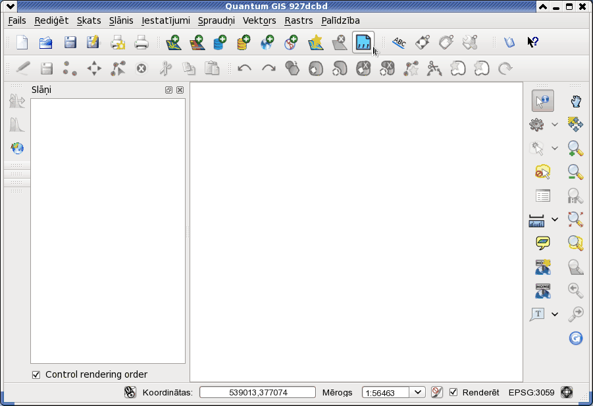Show Bookmarks HOME icon
This screenshot has width=593, height=406.
point(543,291)
